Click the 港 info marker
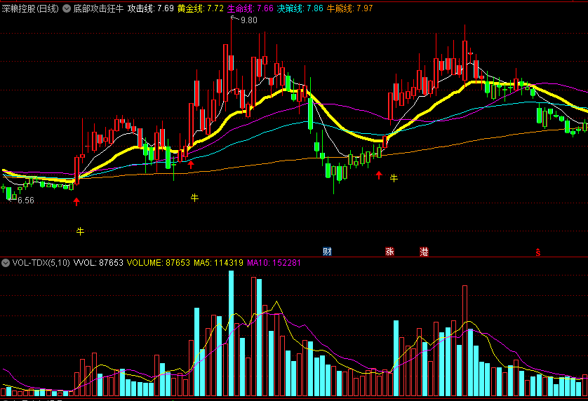The image size is (588, 401). pyautogui.click(x=424, y=252)
